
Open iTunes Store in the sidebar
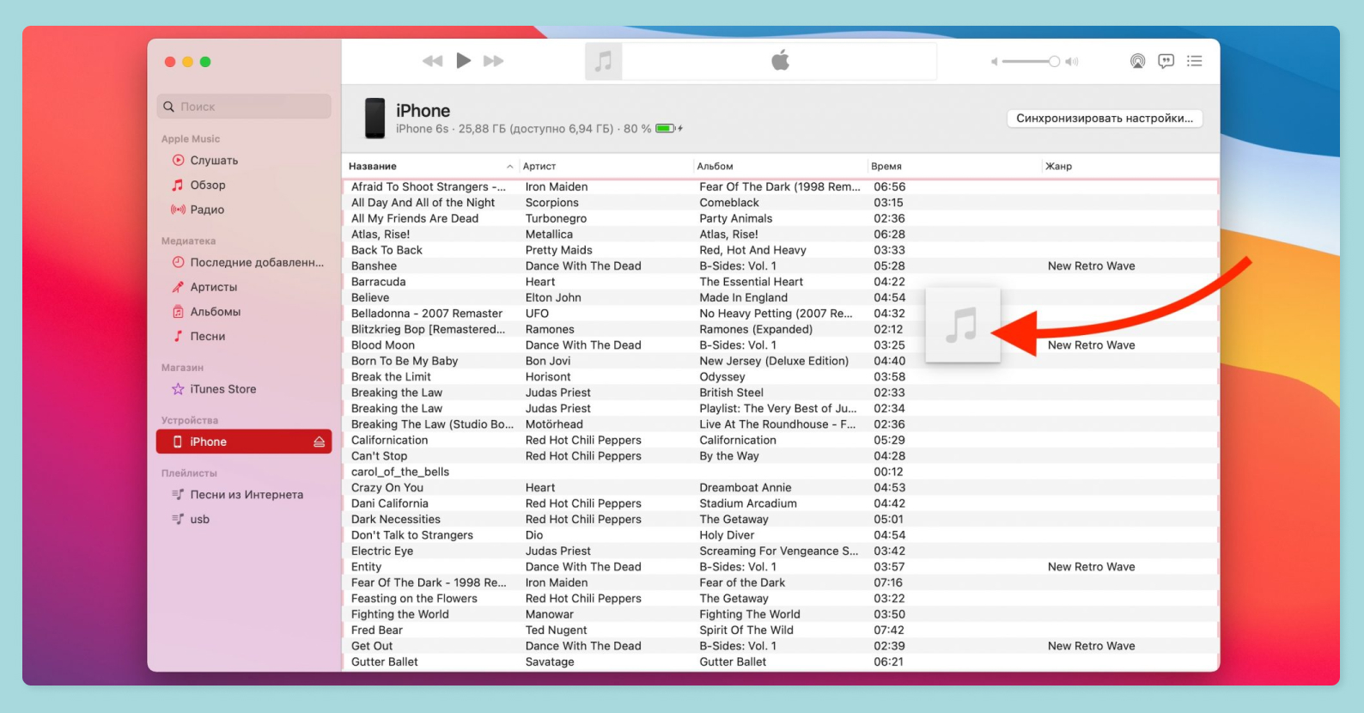(x=222, y=389)
